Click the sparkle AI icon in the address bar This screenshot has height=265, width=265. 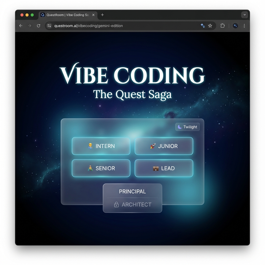[203, 26]
